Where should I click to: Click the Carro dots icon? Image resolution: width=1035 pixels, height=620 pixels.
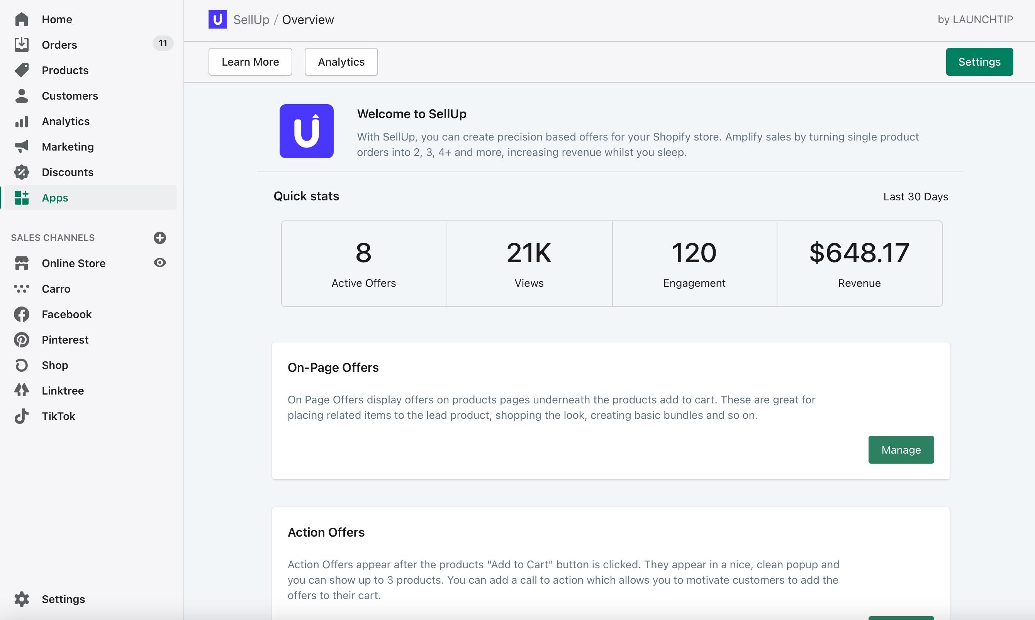pos(21,289)
